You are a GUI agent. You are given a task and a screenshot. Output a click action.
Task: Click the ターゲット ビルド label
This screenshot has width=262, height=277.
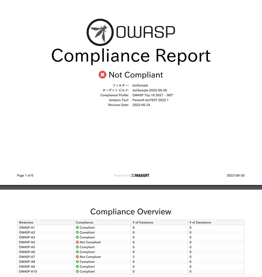[116, 90]
